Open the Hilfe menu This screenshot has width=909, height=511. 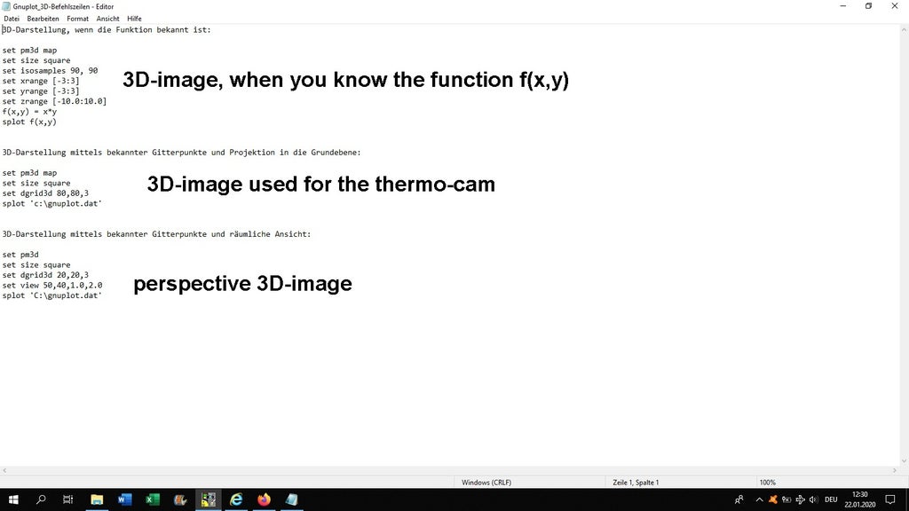134,18
